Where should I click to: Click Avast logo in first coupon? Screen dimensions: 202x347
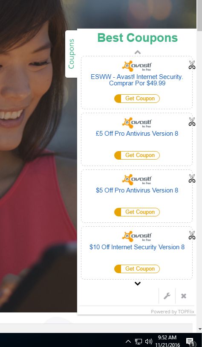[137, 66]
